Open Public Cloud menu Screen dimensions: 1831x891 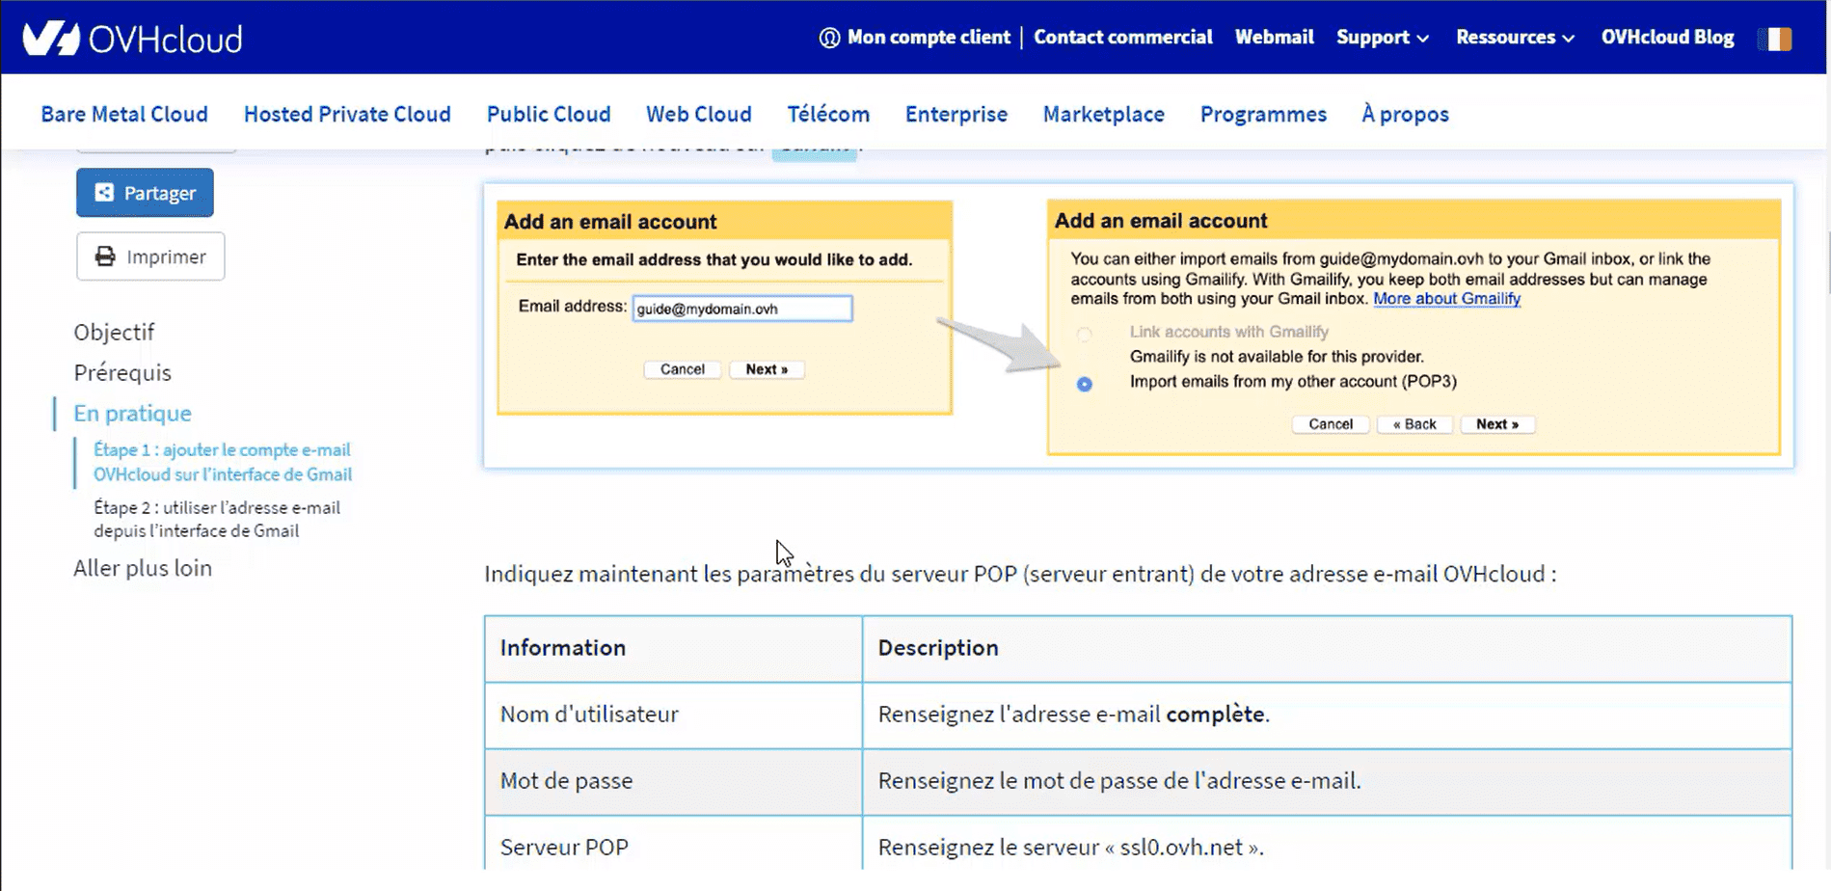[549, 114]
